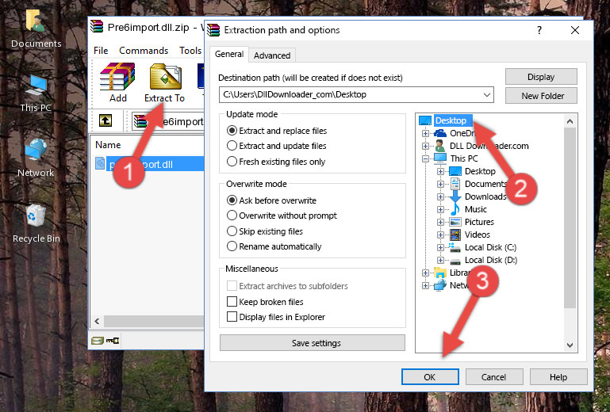This screenshot has height=412, width=610.
Task: Click the New Folder button
Action: [x=541, y=96]
